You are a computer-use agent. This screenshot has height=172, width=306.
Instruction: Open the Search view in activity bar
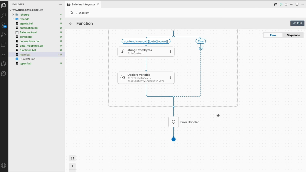pyautogui.click(x=4, y=15)
